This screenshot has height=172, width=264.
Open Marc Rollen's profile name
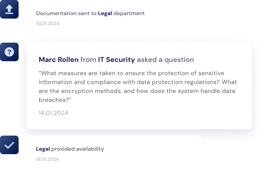point(59,60)
